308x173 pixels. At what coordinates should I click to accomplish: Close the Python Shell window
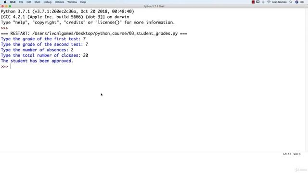click(x=2, y=6)
